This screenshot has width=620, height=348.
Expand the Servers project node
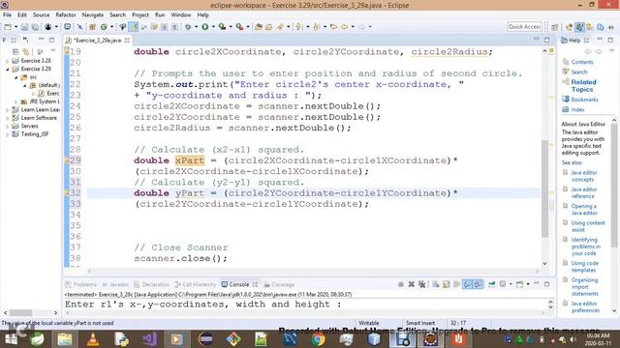pos(7,127)
